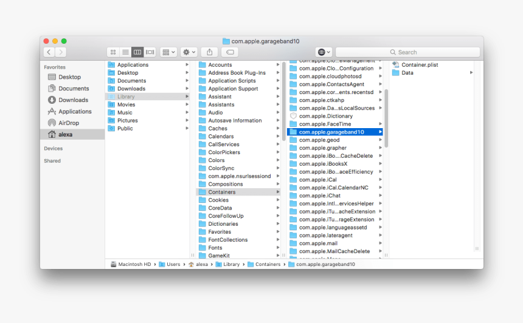
Task: Open the gear Action menu
Action: 189,52
